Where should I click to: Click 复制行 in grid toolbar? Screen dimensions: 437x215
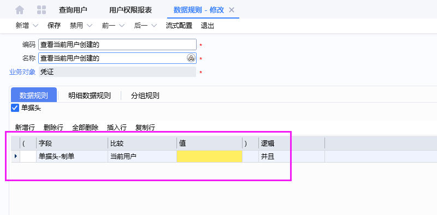click(x=145, y=128)
